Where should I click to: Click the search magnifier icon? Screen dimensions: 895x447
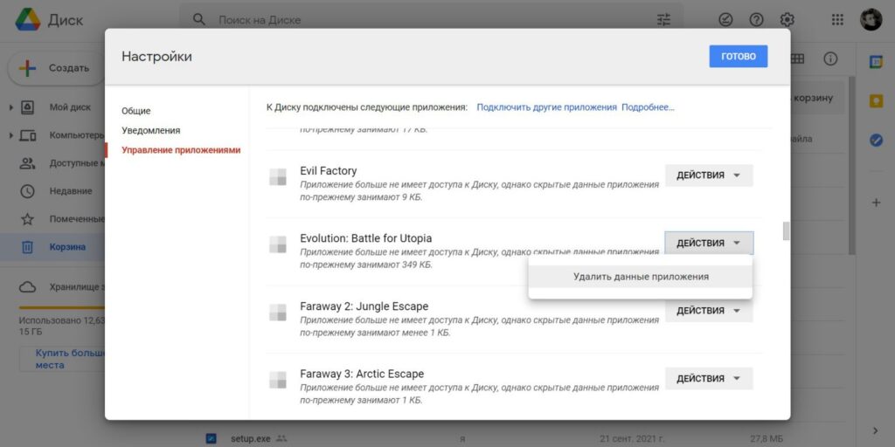pos(198,20)
